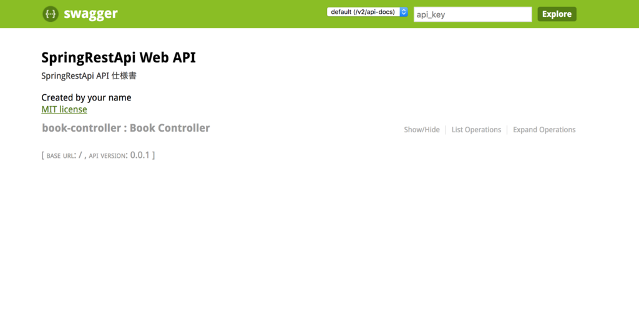Image resolution: width=639 pixels, height=332 pixels.
Task: Click the swagger wordmark in header
Action: point(91,14)
